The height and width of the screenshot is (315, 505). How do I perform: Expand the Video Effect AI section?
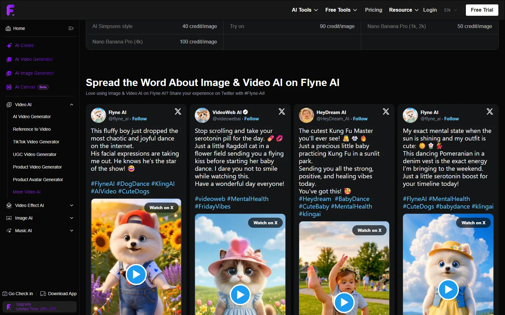(72, 205)
